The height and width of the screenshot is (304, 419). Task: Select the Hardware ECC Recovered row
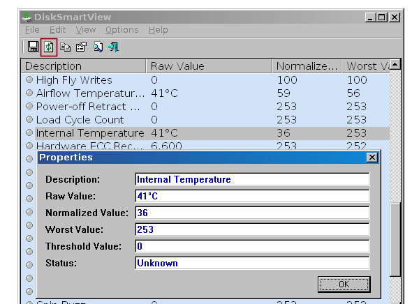[205, 146]
